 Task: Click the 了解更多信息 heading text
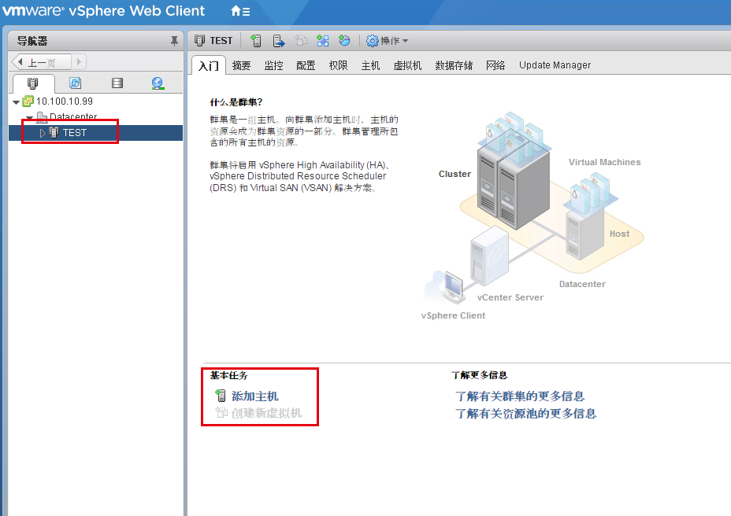tap(479, 375)
